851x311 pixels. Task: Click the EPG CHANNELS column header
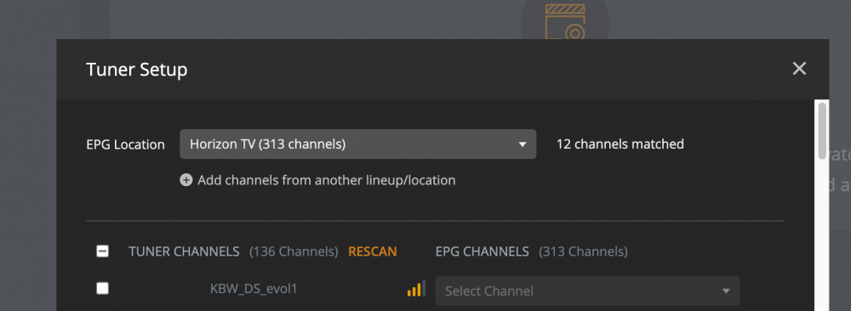482,252
